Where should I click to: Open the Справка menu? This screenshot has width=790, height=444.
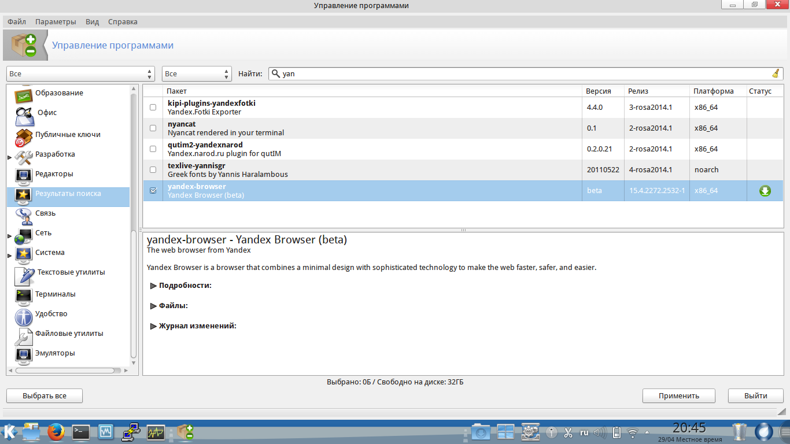(123, 22)
